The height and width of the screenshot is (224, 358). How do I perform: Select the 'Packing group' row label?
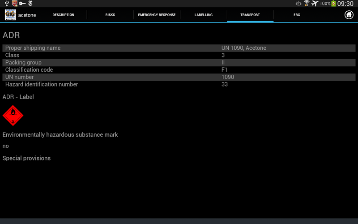tap(24, 62)
